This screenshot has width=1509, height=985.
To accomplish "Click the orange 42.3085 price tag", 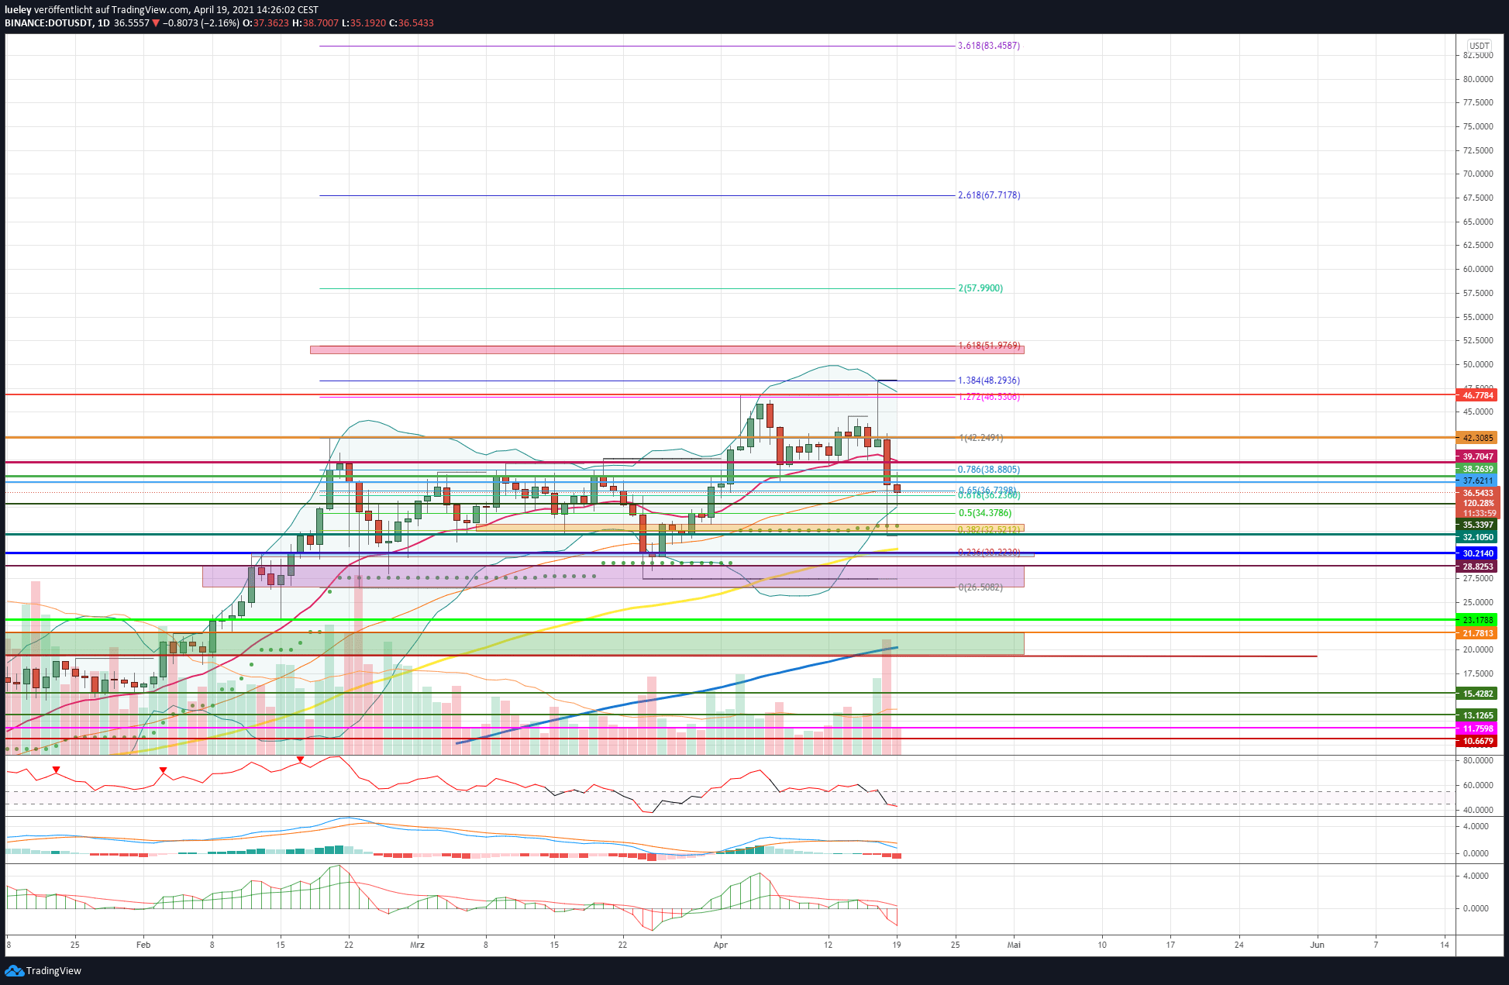I will (x=1478, y=438).
